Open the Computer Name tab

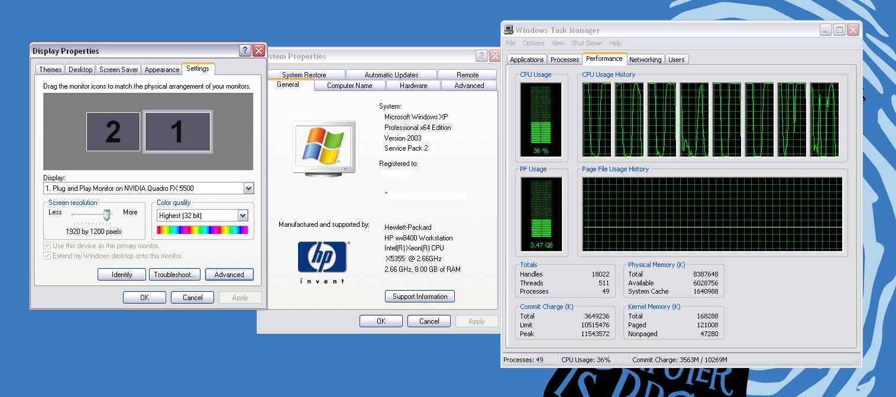(x=350, y=86)
